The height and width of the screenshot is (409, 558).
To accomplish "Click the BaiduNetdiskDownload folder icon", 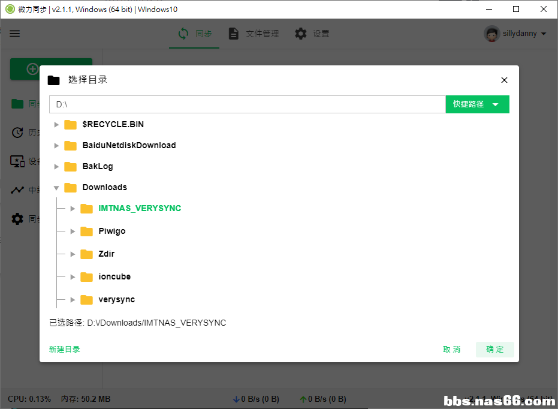I will 71,146.
